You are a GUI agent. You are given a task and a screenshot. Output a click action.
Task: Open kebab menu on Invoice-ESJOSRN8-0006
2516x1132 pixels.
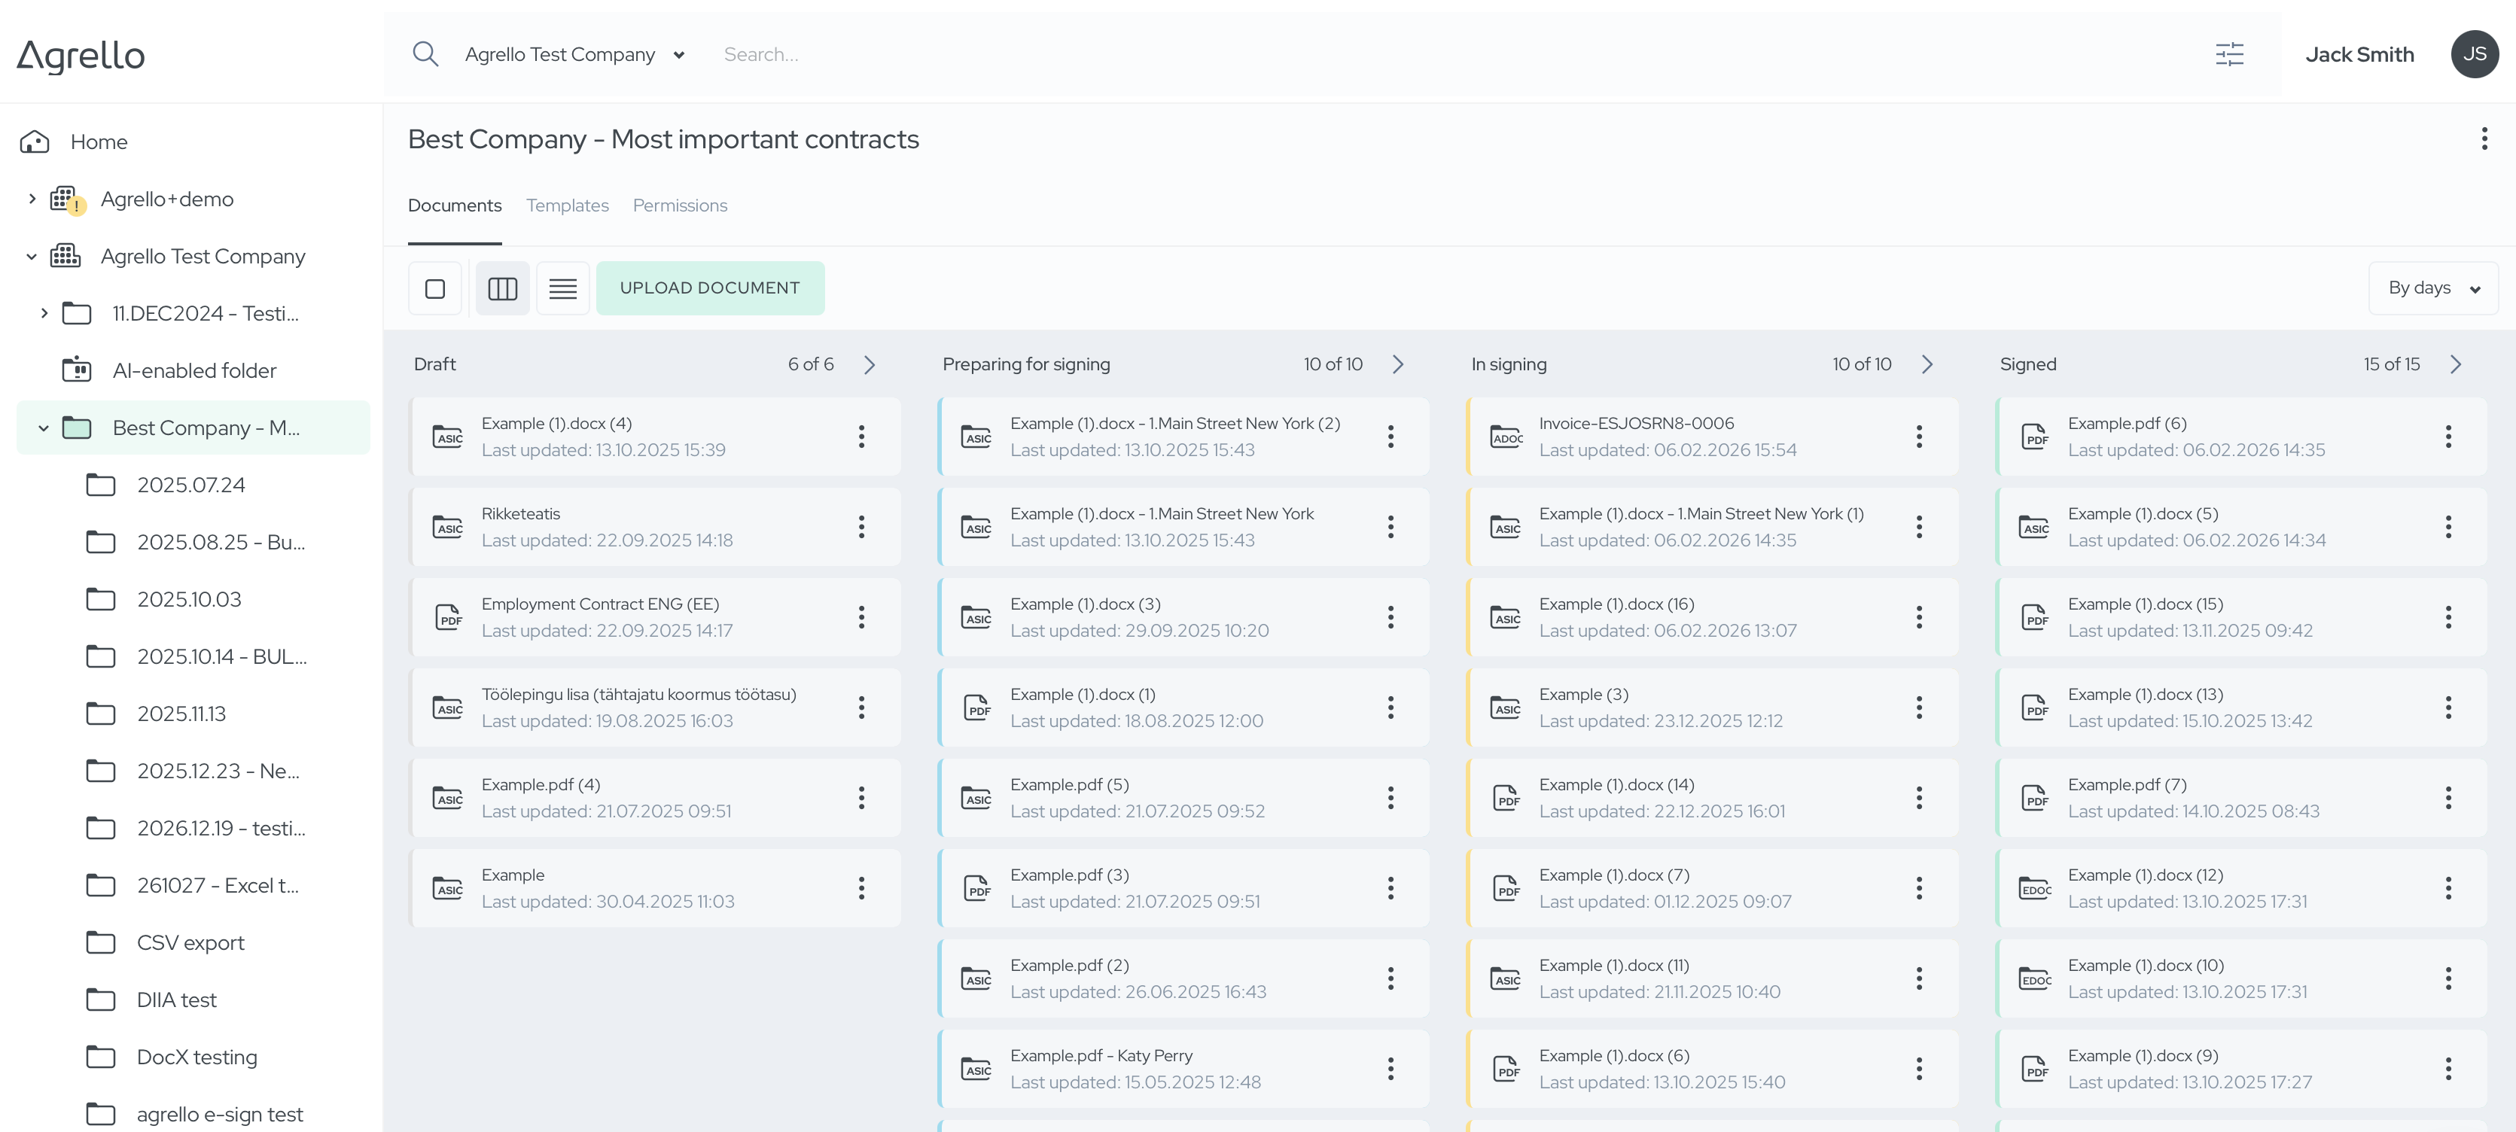[x=1919, y=437]
